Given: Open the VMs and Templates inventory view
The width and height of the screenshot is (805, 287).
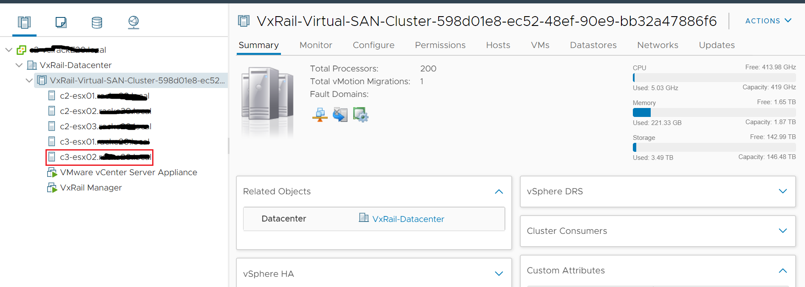Looking at the screenshot, I should click(61, 23).
